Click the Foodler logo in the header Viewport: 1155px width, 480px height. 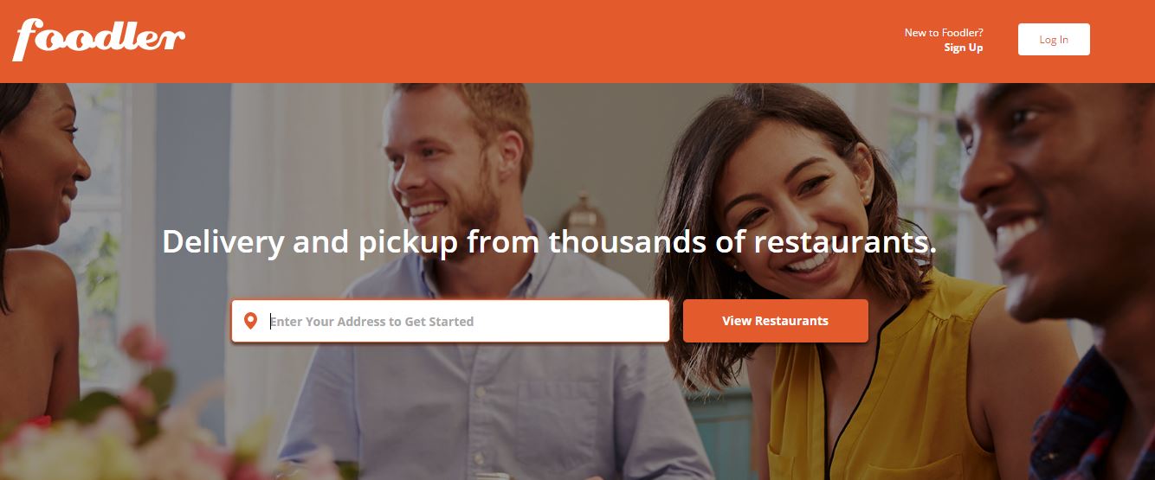pos(99,38)
